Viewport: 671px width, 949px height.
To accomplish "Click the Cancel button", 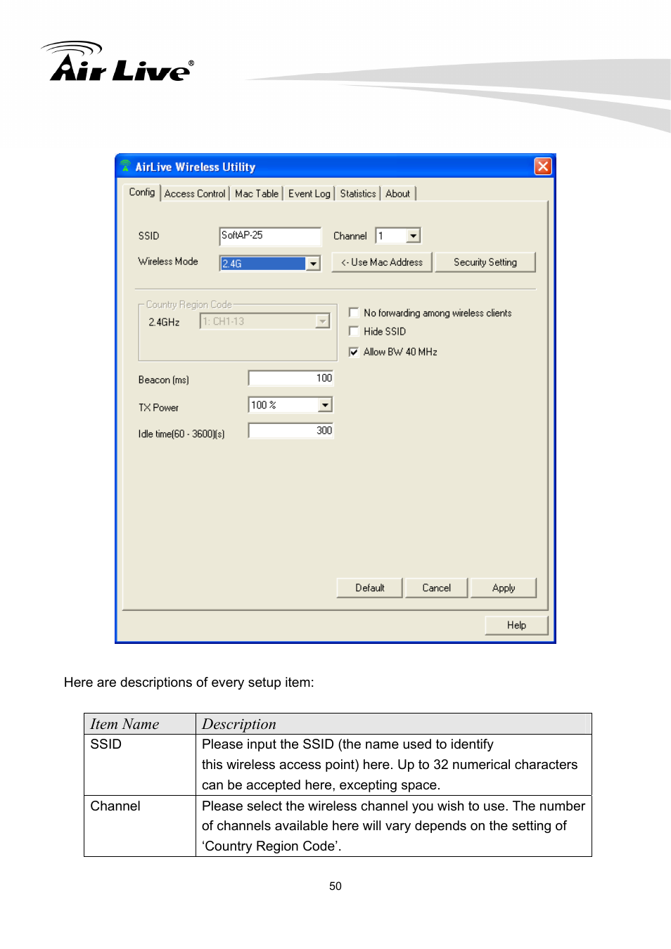I will (x=437, y=588).
